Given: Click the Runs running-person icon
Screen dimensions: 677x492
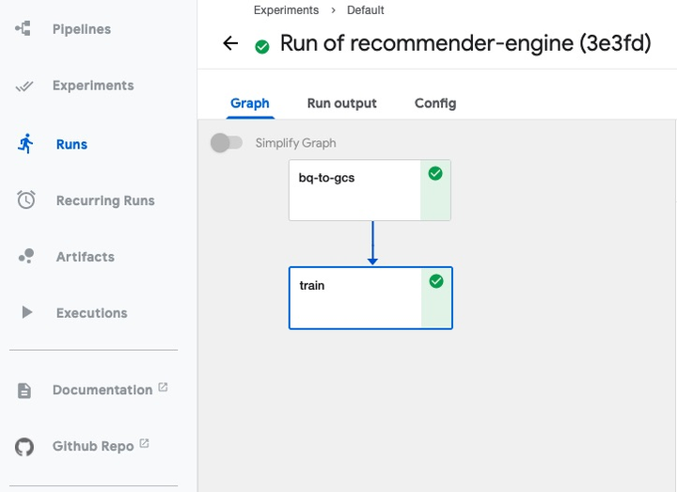Looking at the screenshot, I should tap(25, 144).
